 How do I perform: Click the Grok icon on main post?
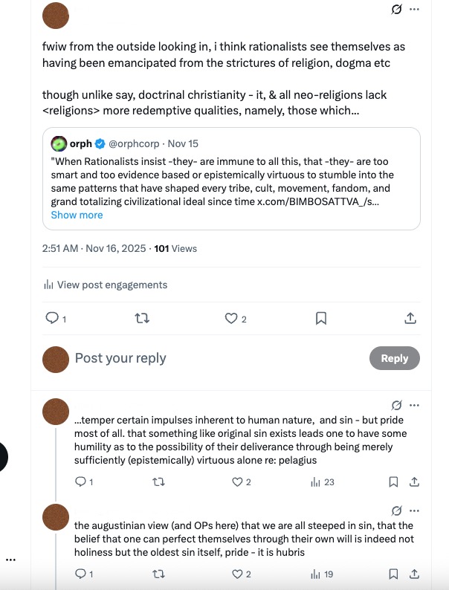[397, 9]
